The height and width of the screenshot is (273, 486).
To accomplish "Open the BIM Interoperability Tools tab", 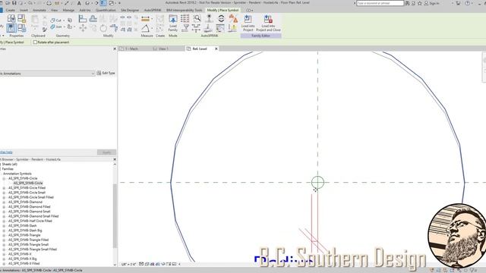I will pyautogui.click(x=184, y=10).
